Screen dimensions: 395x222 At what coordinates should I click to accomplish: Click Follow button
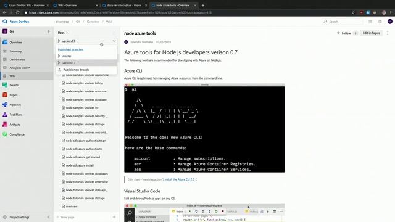[344, 33]
